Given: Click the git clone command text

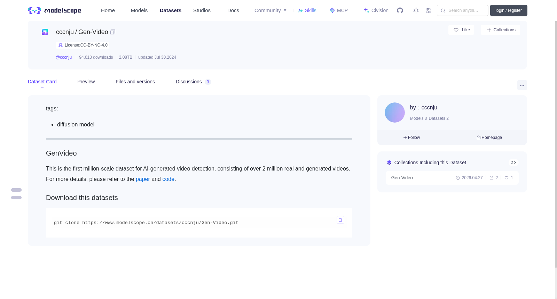Looking at the screenshot, I should click(146, 223).
